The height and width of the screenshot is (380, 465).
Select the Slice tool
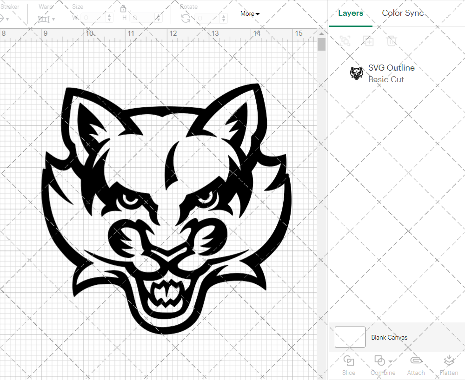(x=349, y=365)
